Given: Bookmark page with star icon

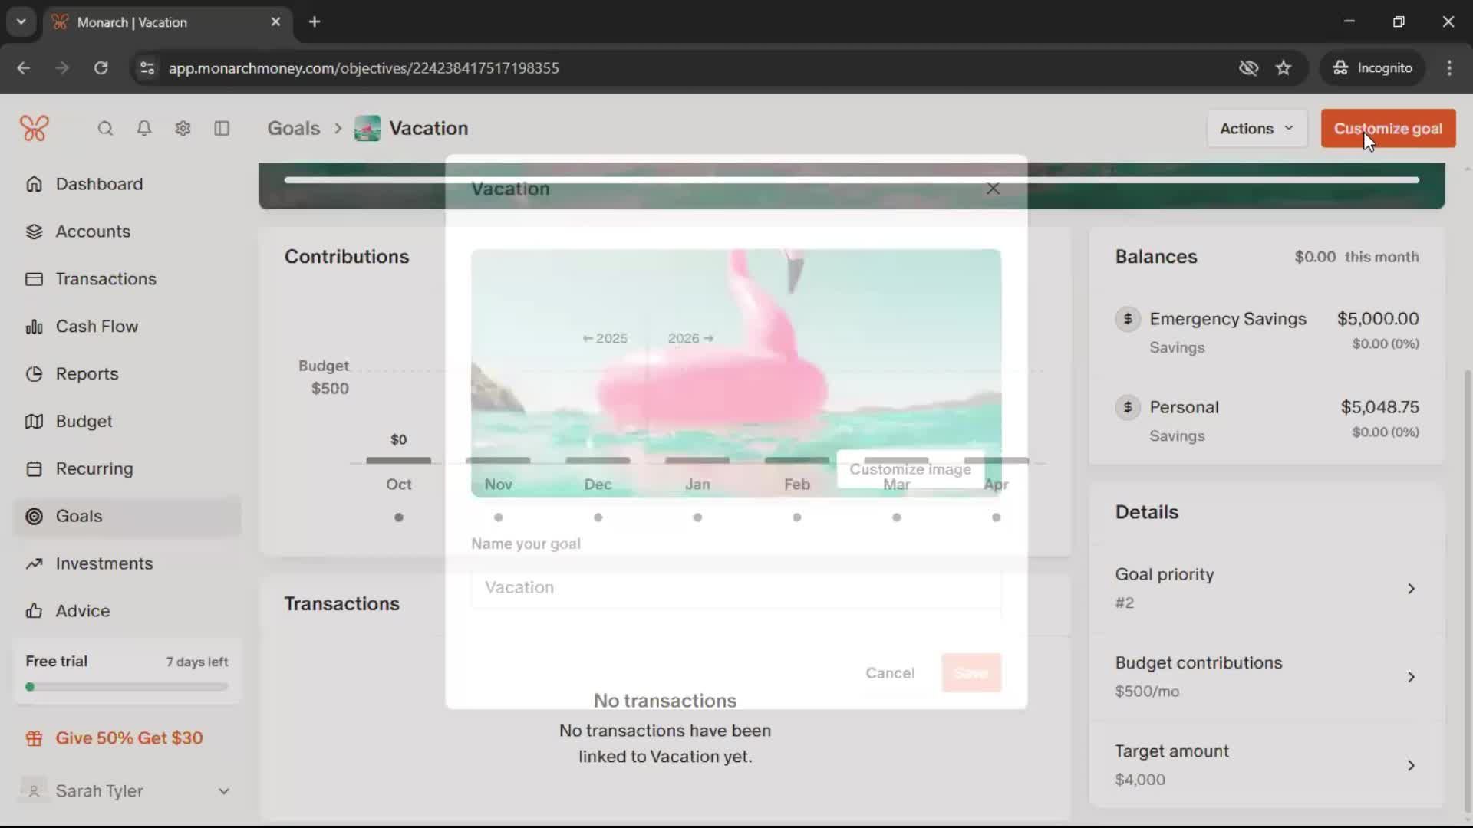Looking at the screenshot, I should click(1284, 68).
